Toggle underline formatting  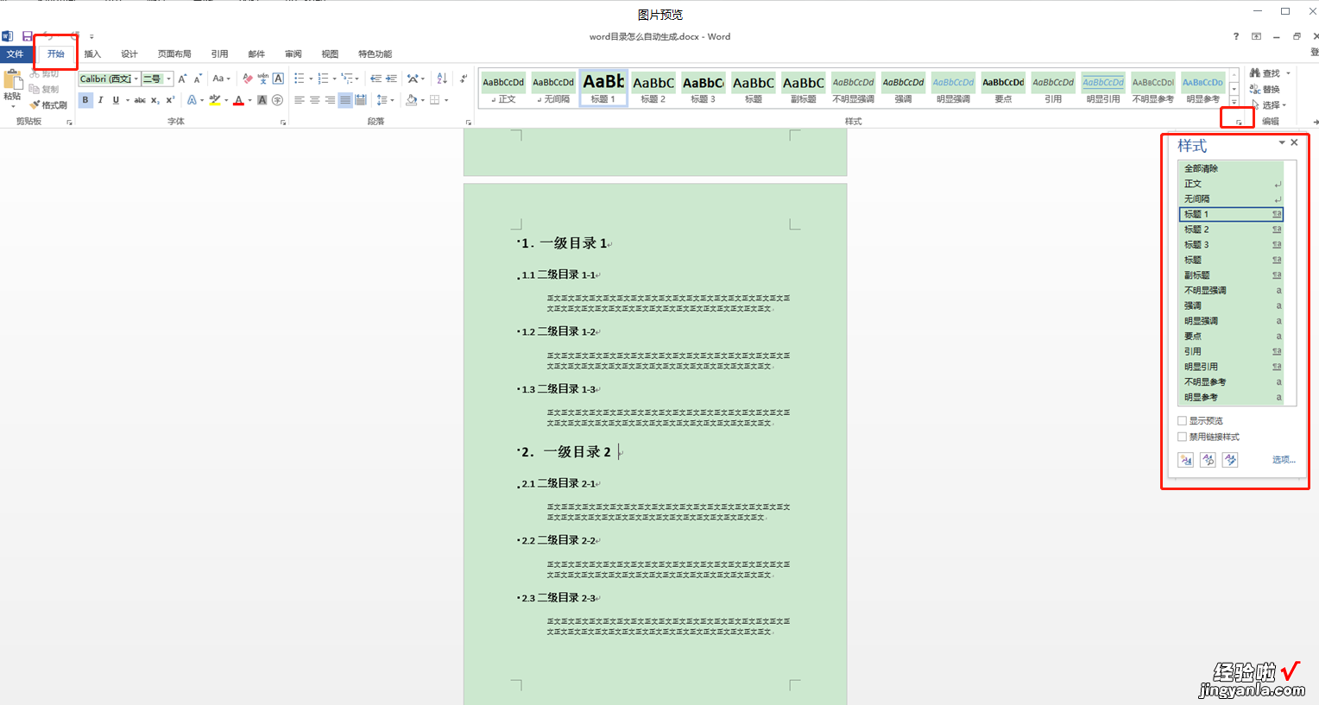pos(116,100)
